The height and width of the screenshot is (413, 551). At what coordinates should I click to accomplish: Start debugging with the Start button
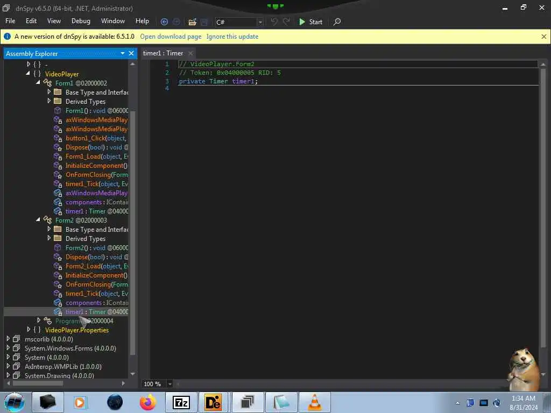tap(310, 22)
